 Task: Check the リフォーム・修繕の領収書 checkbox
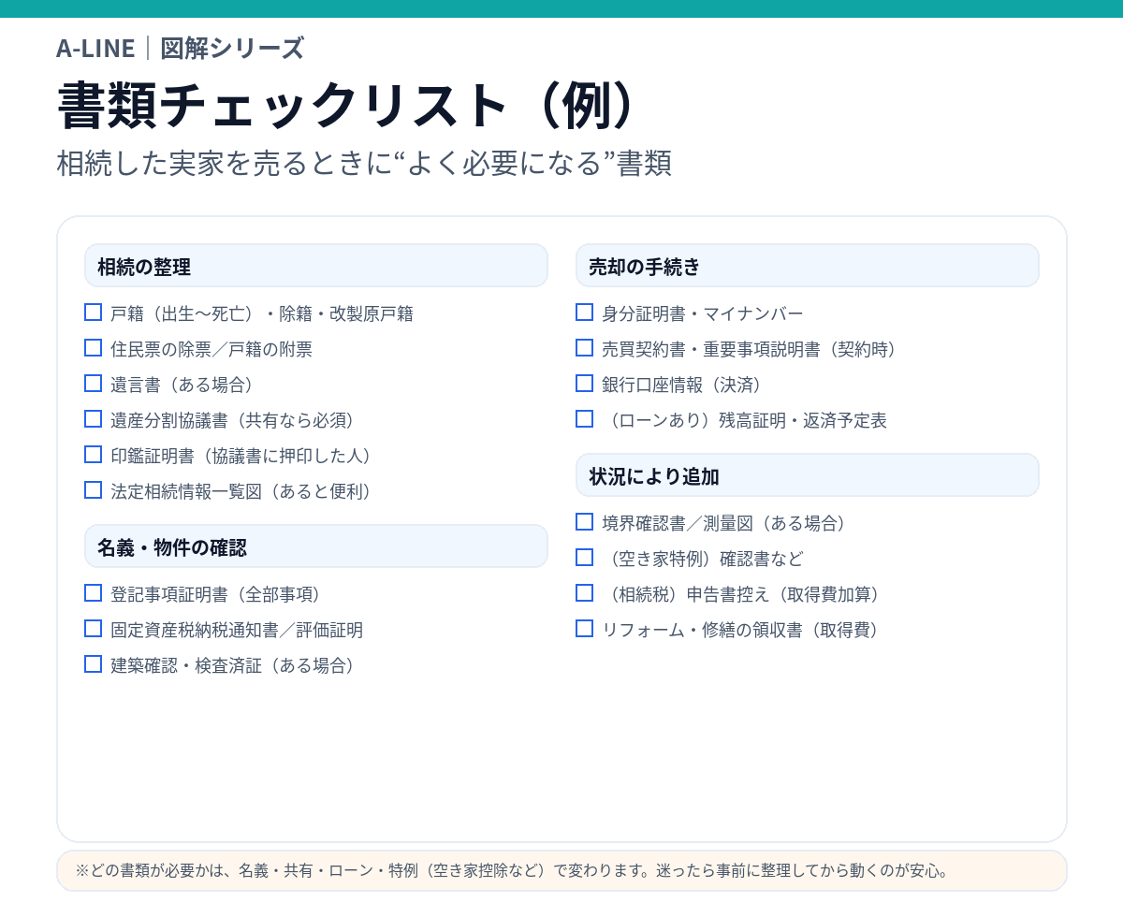point(585,629)
